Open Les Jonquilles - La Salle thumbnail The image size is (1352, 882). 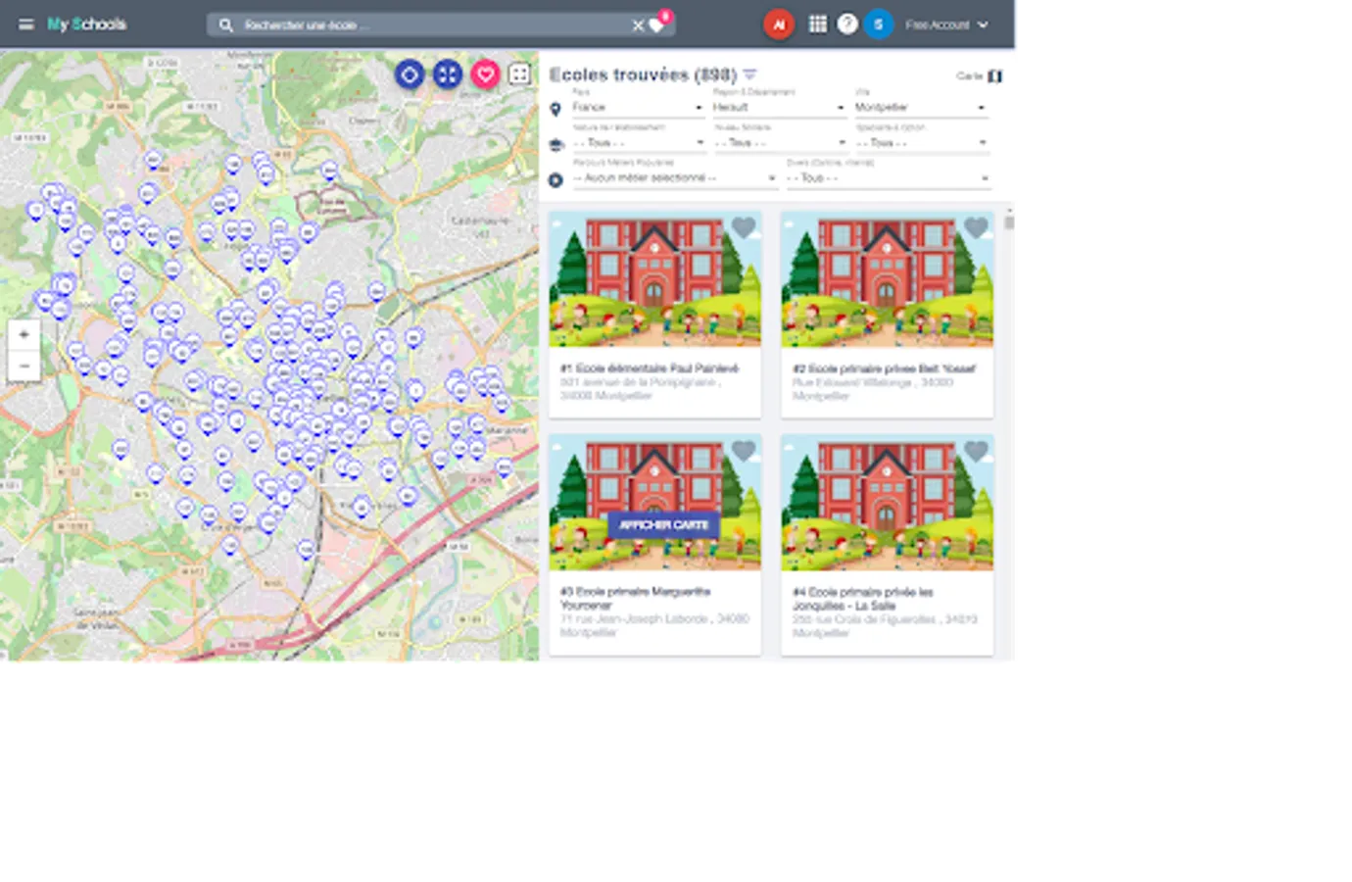[x=887, y=504]
